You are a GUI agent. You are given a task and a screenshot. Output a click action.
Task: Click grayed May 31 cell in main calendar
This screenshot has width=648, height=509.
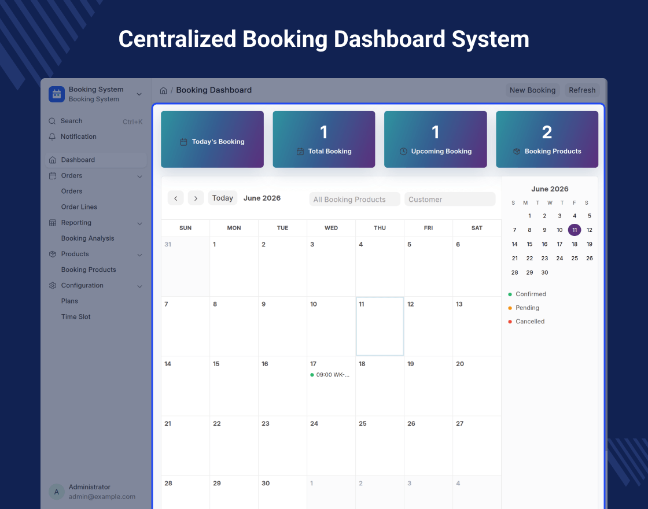click(x=186, y=267)
